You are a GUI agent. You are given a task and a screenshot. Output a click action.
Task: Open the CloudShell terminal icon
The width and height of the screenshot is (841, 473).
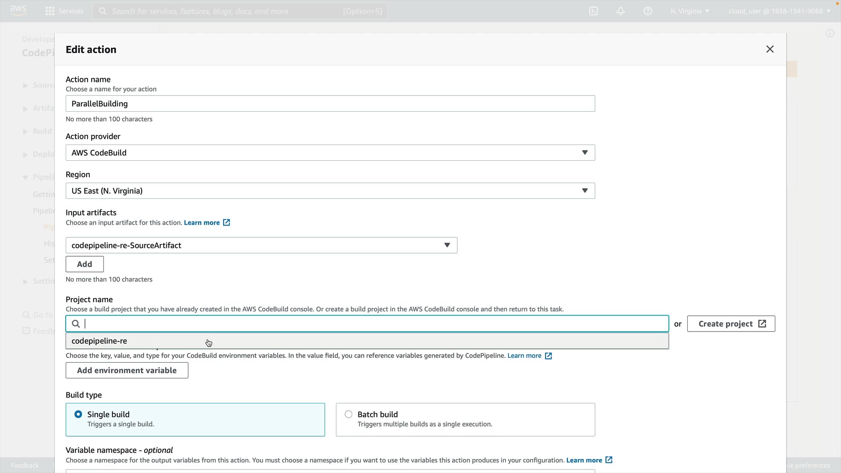pos(594,11)
